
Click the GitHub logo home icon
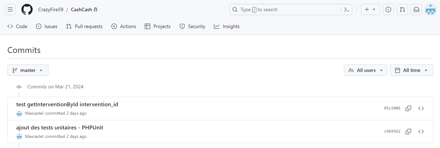pyautogui.click(x=27, y=9)
